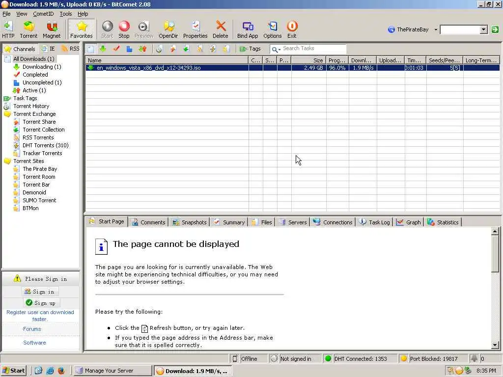The image size is (503, 377).
Task: Click the Torrent History clock icon in secondary toolbar
Action: point(159,49)
